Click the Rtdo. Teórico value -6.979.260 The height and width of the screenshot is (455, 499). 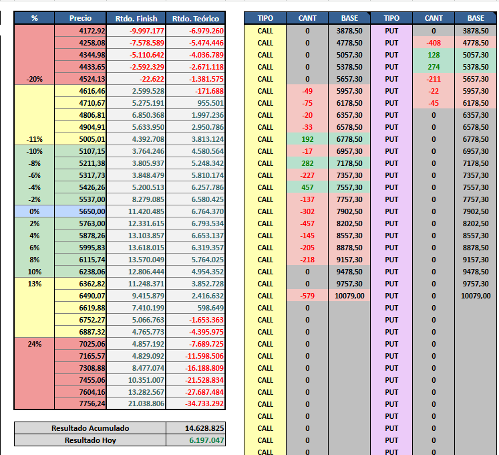click(196, 31)
